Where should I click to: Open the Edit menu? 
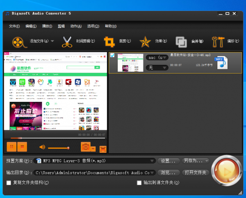pyautogui.click(x=31, y=26)
